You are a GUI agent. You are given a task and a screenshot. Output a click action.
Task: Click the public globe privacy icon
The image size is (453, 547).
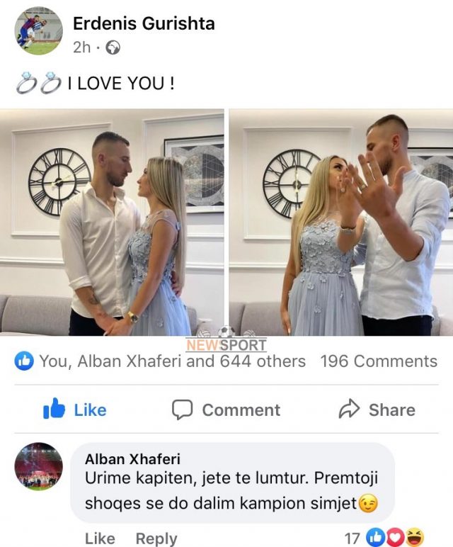point(113,47)
